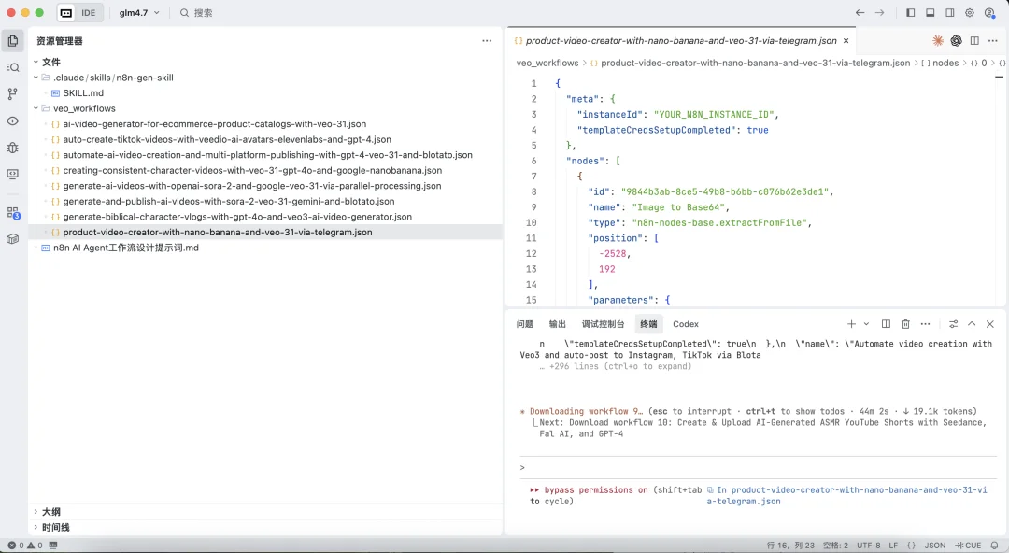
Task: Click the JSON language mode in status bar
Action: pos(934,546)
